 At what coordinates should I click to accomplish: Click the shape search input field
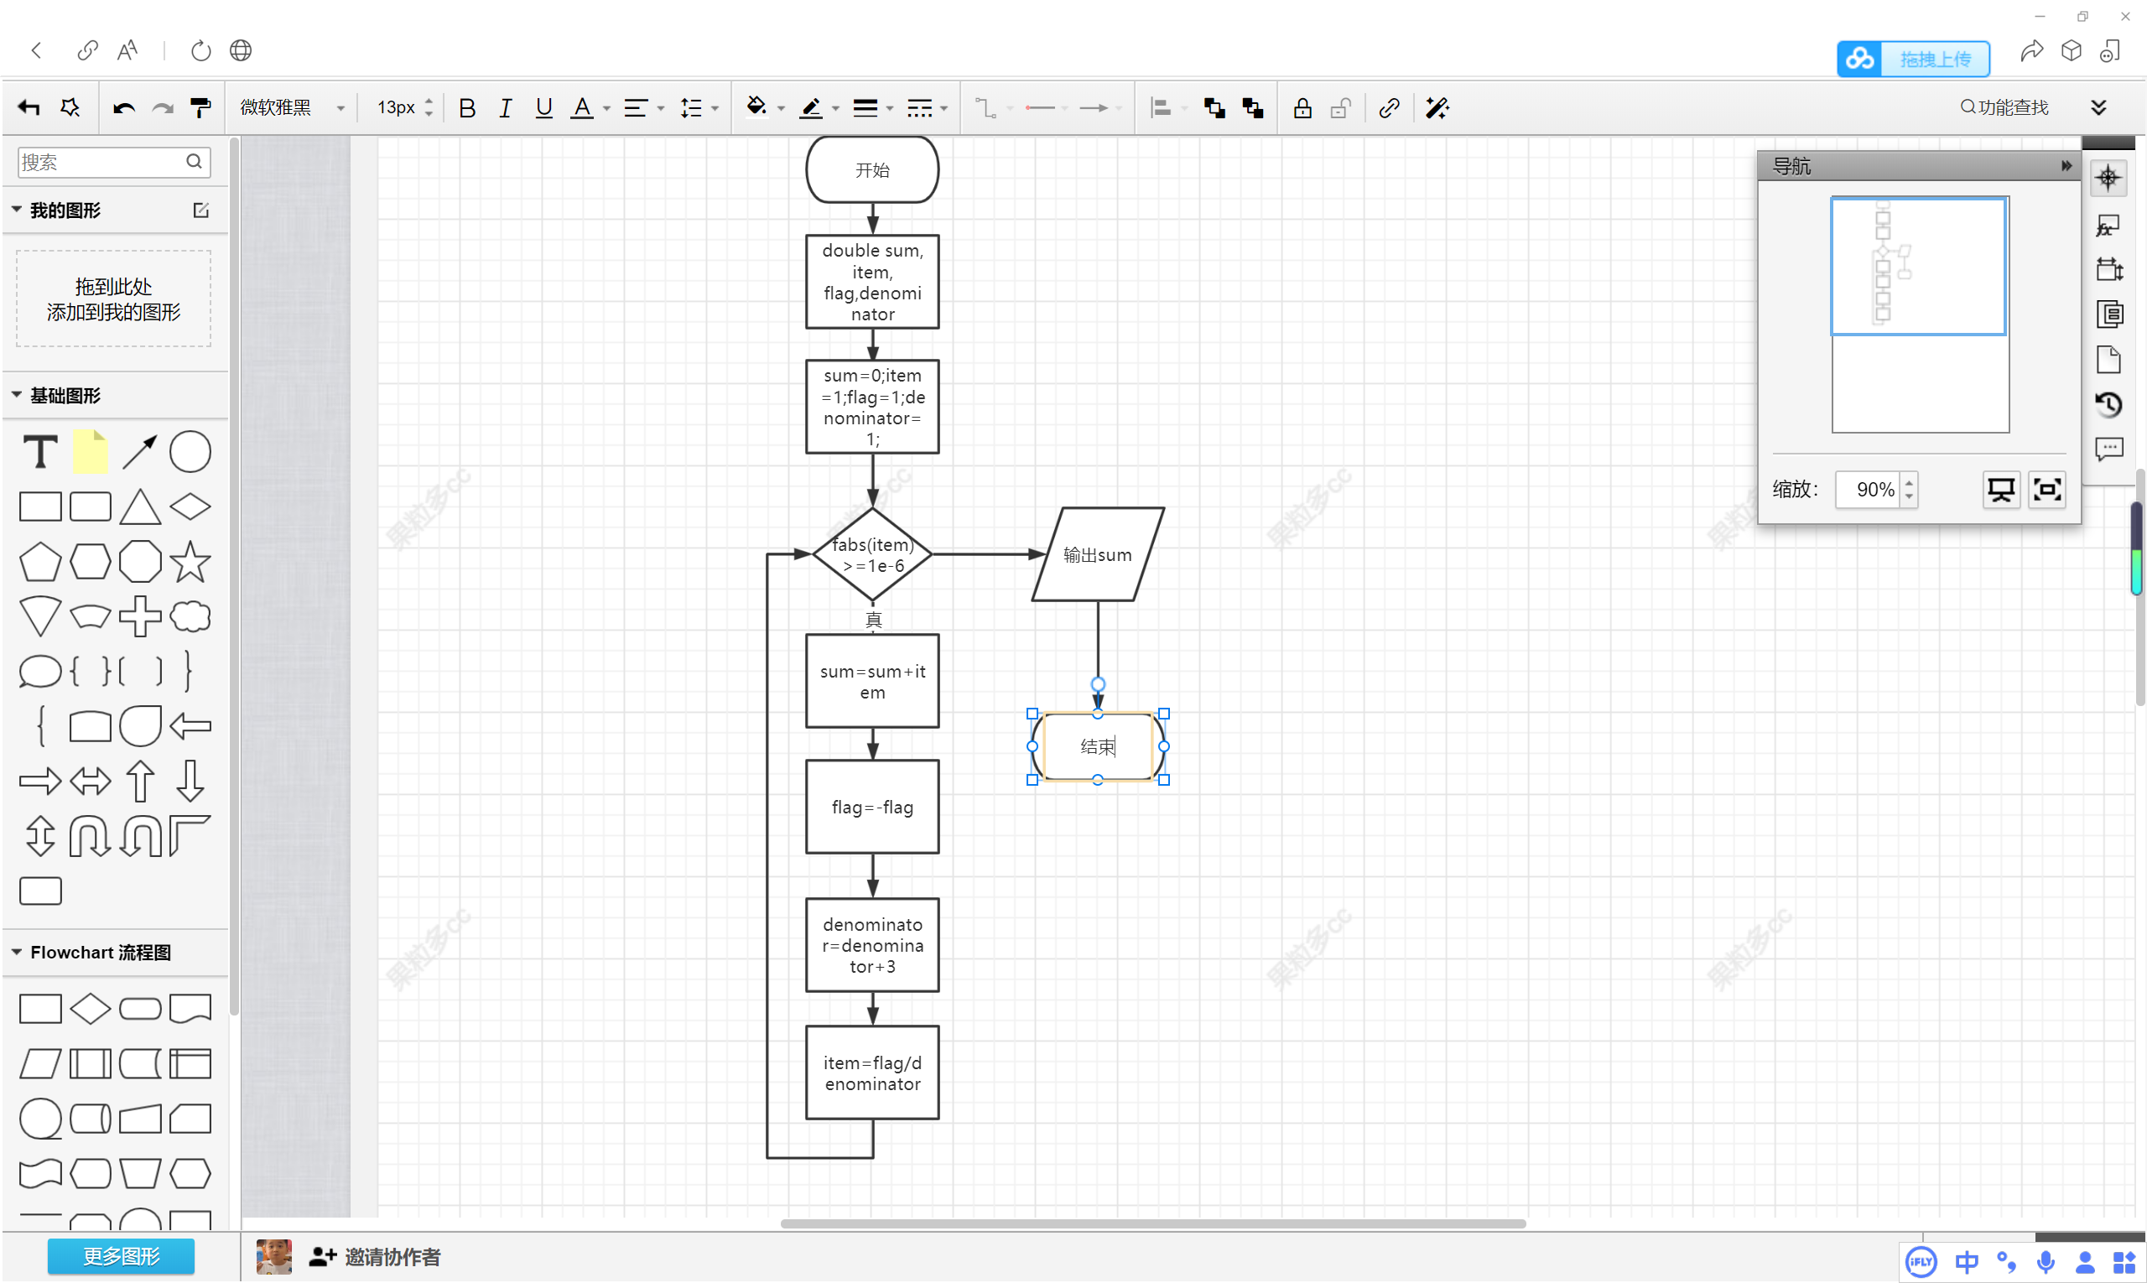[x=100, y=162]
